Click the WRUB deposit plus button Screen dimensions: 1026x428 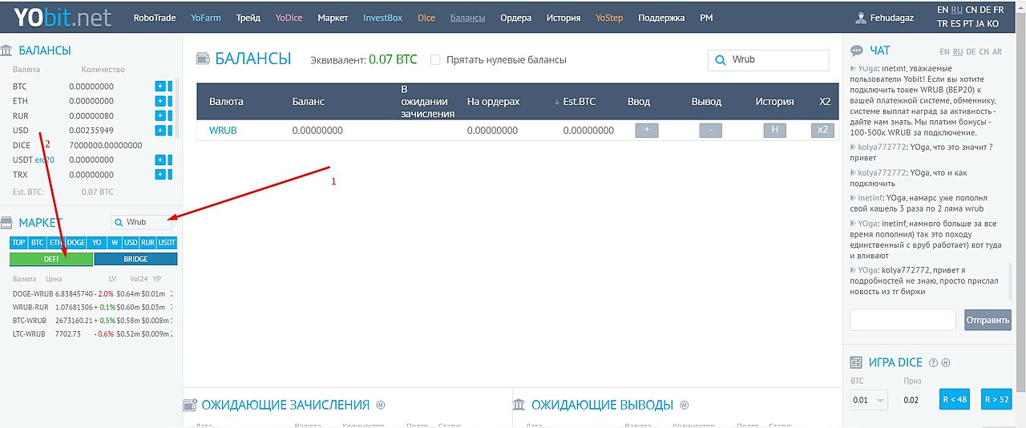646,131
